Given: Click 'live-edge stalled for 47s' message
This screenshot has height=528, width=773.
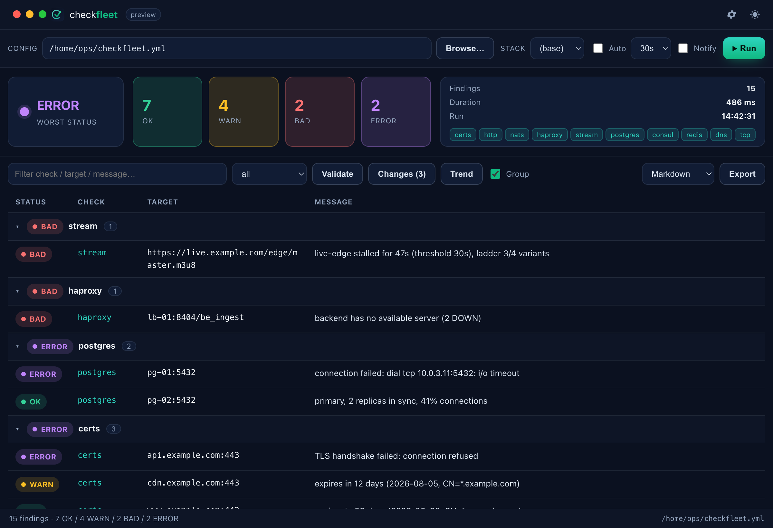Looking at the screenshot, I should pos(432,253).
